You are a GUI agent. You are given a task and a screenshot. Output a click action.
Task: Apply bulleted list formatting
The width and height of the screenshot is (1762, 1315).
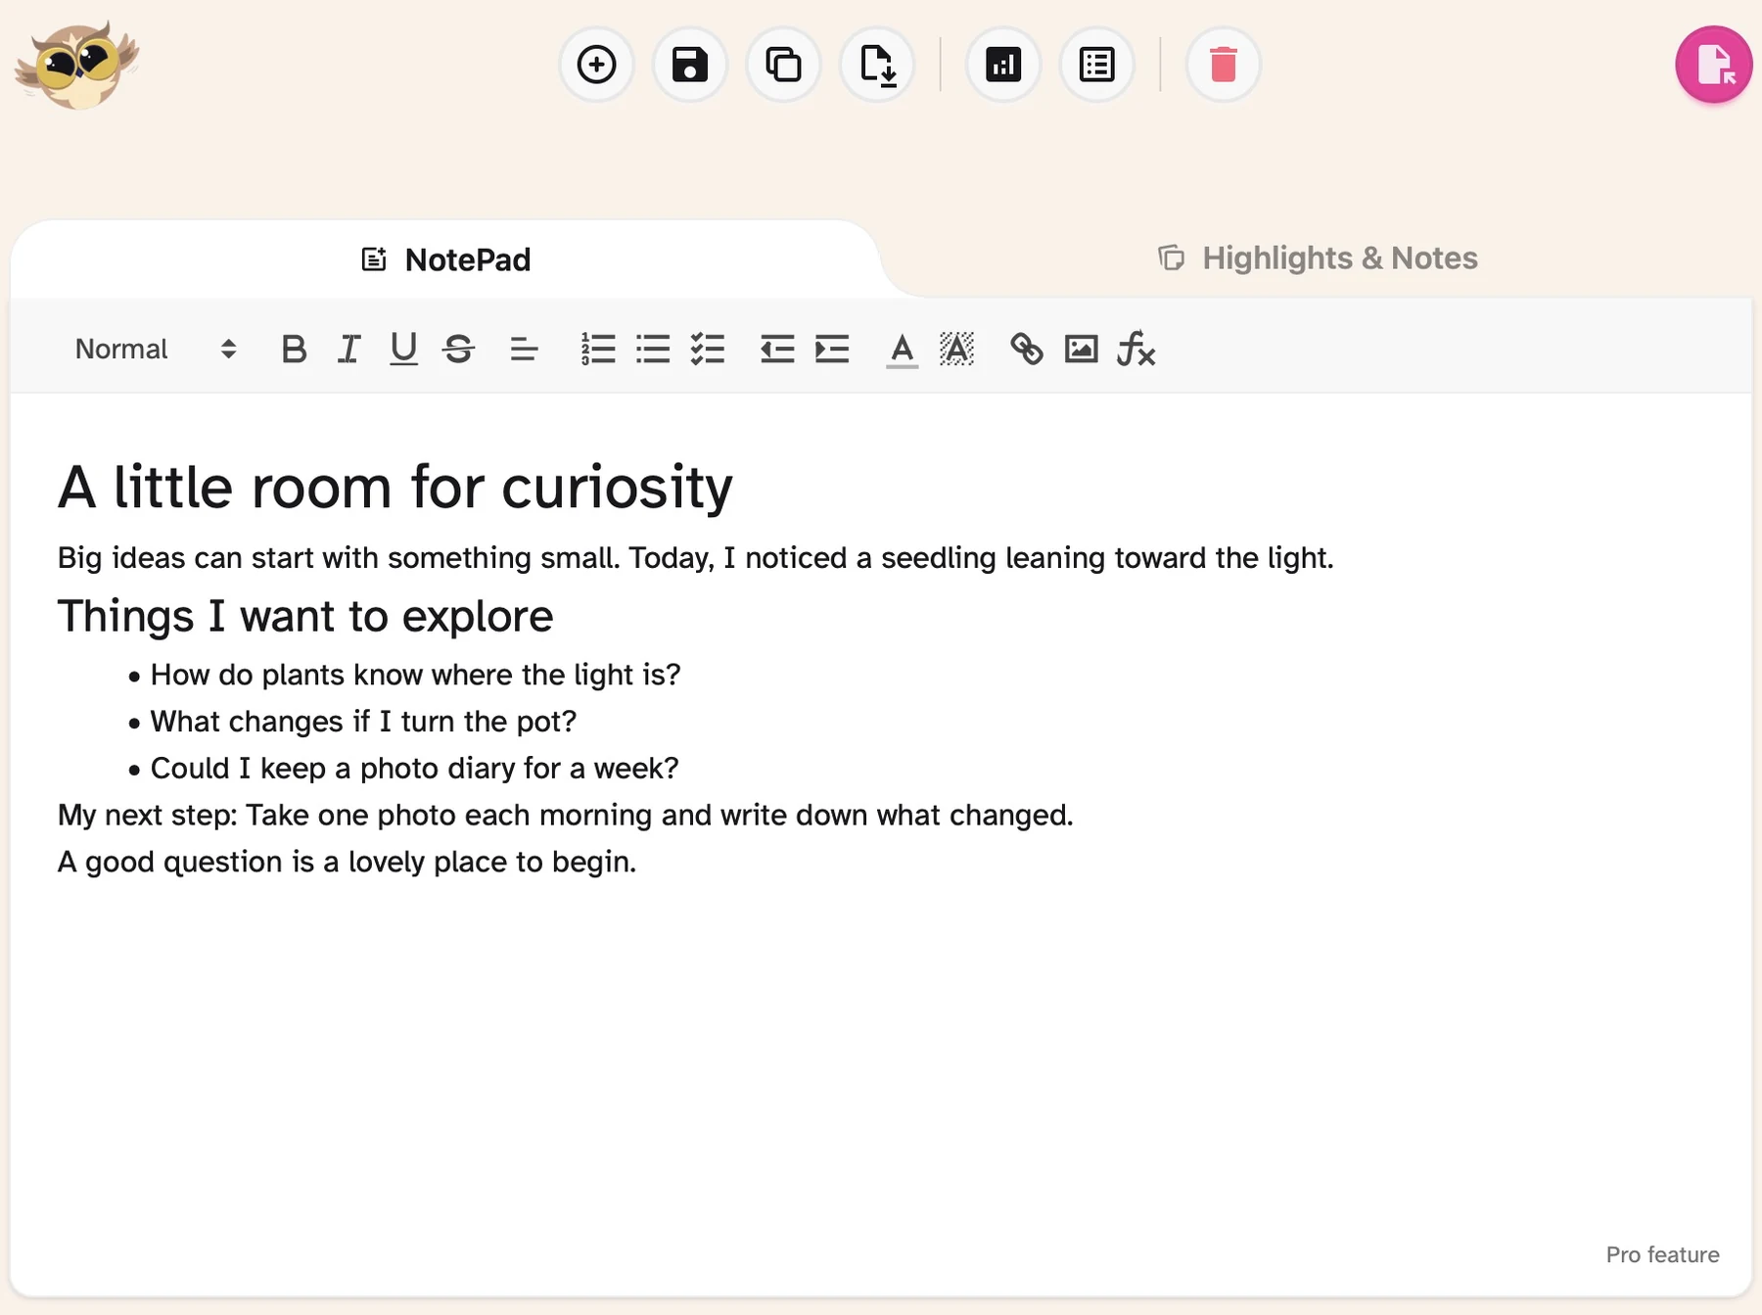click(x=653, y=349)
